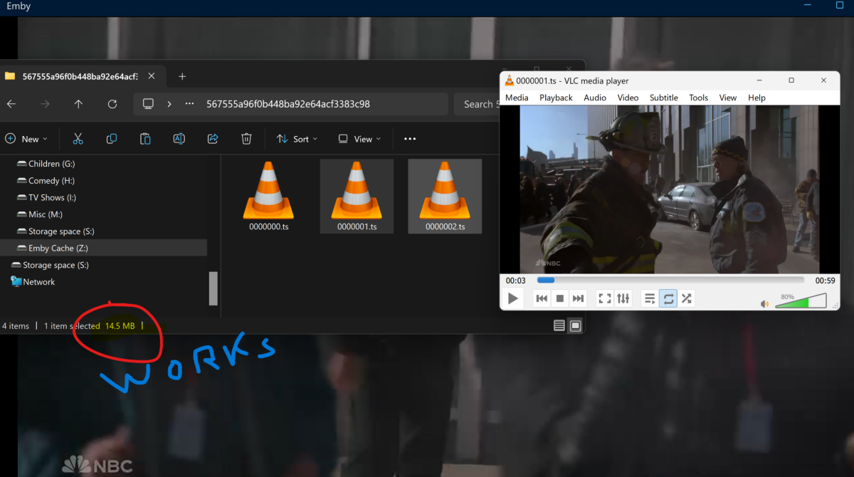854x477 pixels.
Task: Select the 0000002.ts file
Action: tap(445, 196)
